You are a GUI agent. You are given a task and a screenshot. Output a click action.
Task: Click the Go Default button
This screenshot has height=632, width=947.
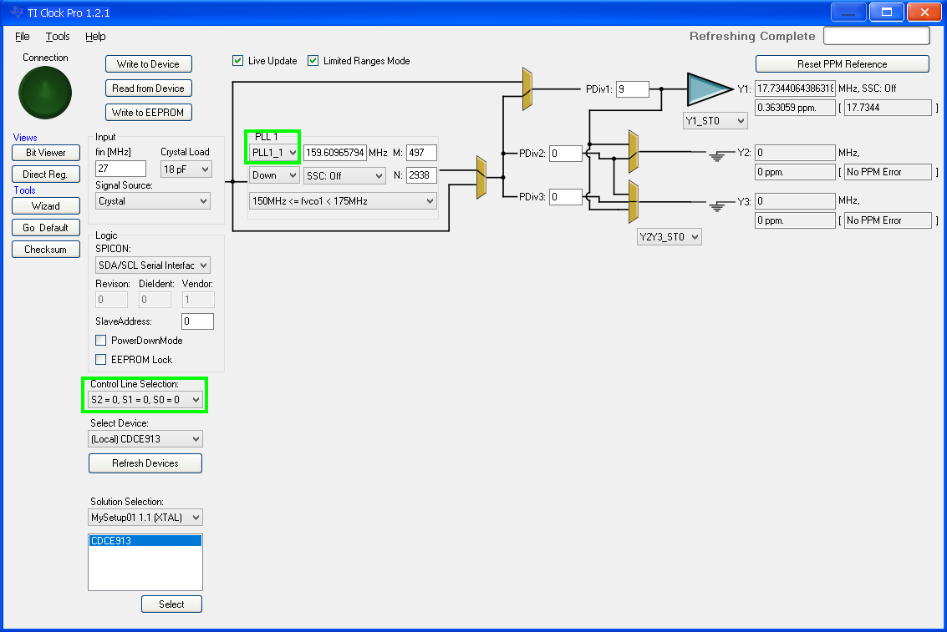[x=46, y=227]
